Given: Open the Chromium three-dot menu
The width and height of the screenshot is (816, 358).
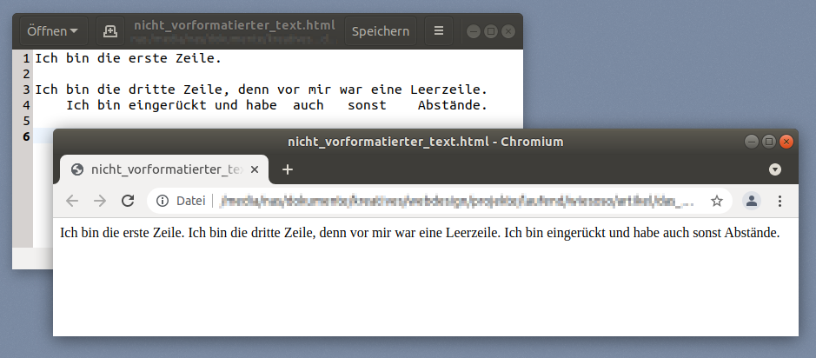Looking at the screenshot, I should click(x=780, y=201).
